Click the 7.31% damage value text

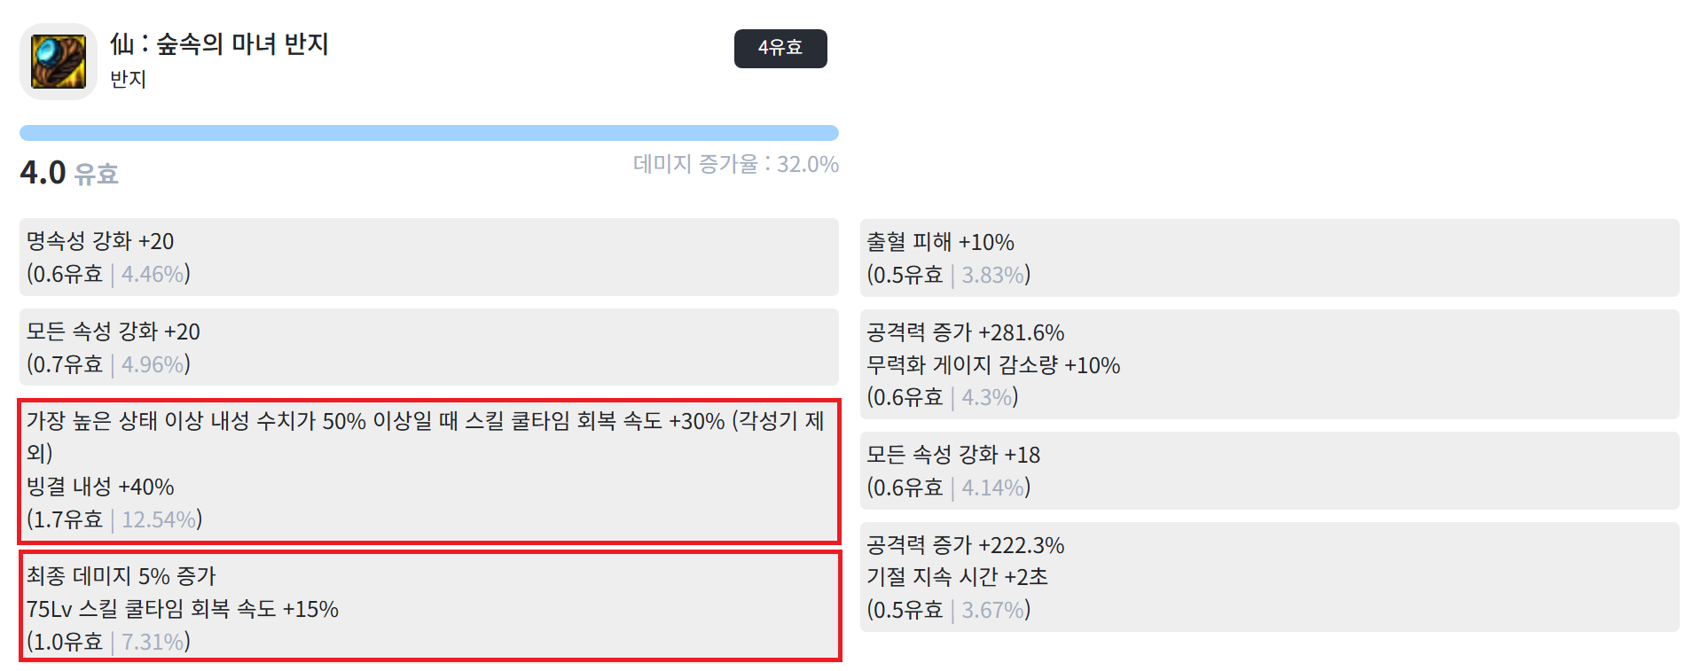(x=153, y=642)
